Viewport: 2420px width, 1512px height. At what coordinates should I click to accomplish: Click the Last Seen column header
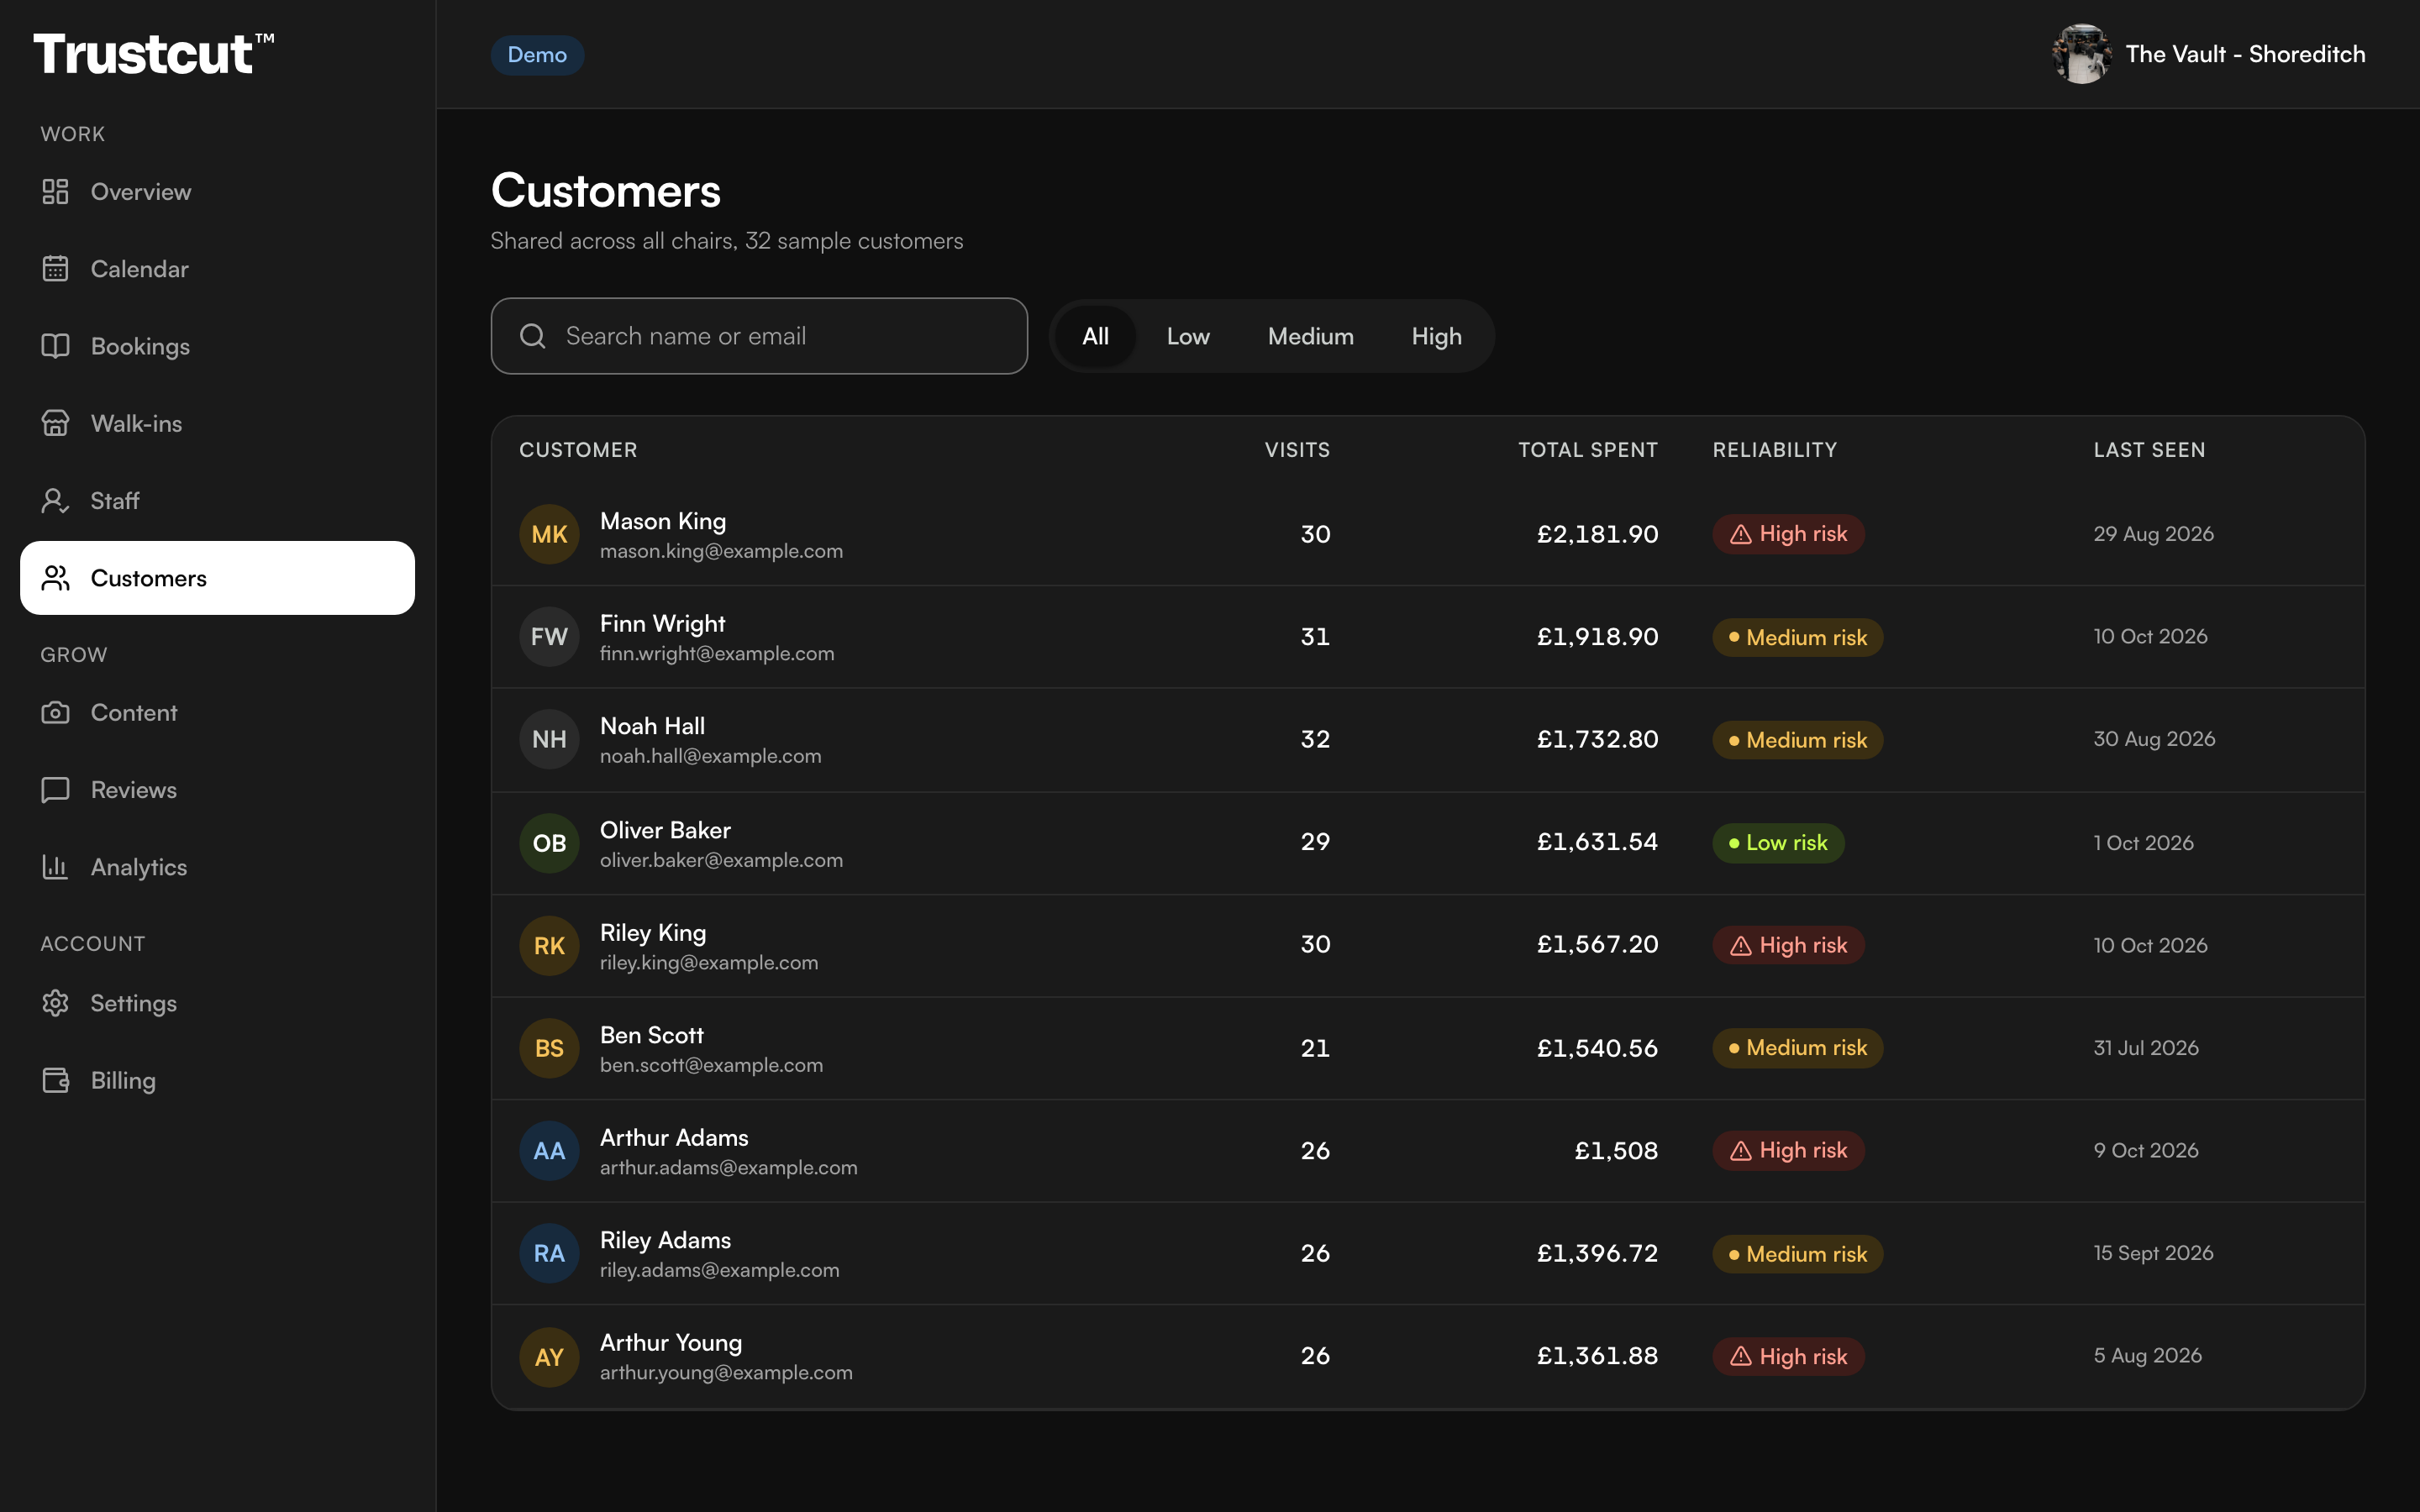click(2149, 450)
